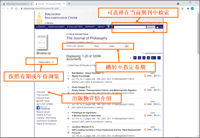Viewport: 200px width, 138px height.
Task: Open the LOGOUT menu item
Action: click(41, 27)
